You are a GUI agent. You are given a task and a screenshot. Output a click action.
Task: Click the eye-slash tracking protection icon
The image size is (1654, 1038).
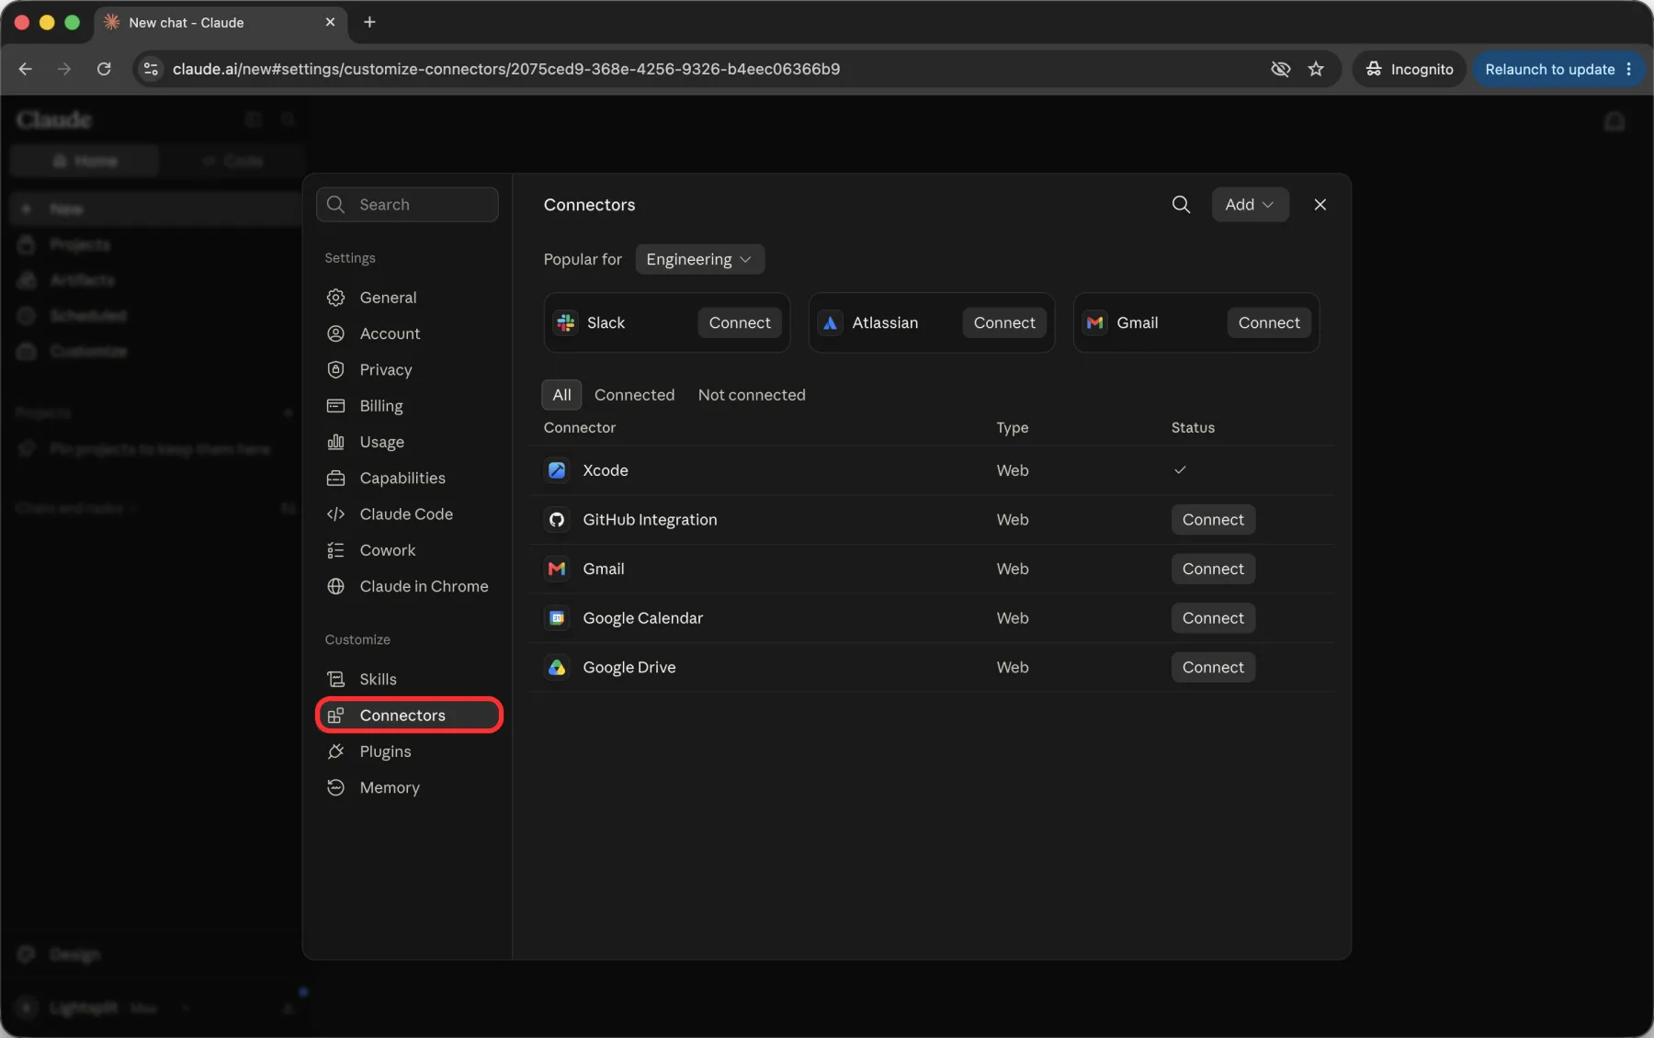click(1280, 69)
